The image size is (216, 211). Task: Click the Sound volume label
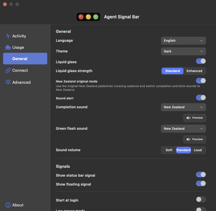pos(68,150)
